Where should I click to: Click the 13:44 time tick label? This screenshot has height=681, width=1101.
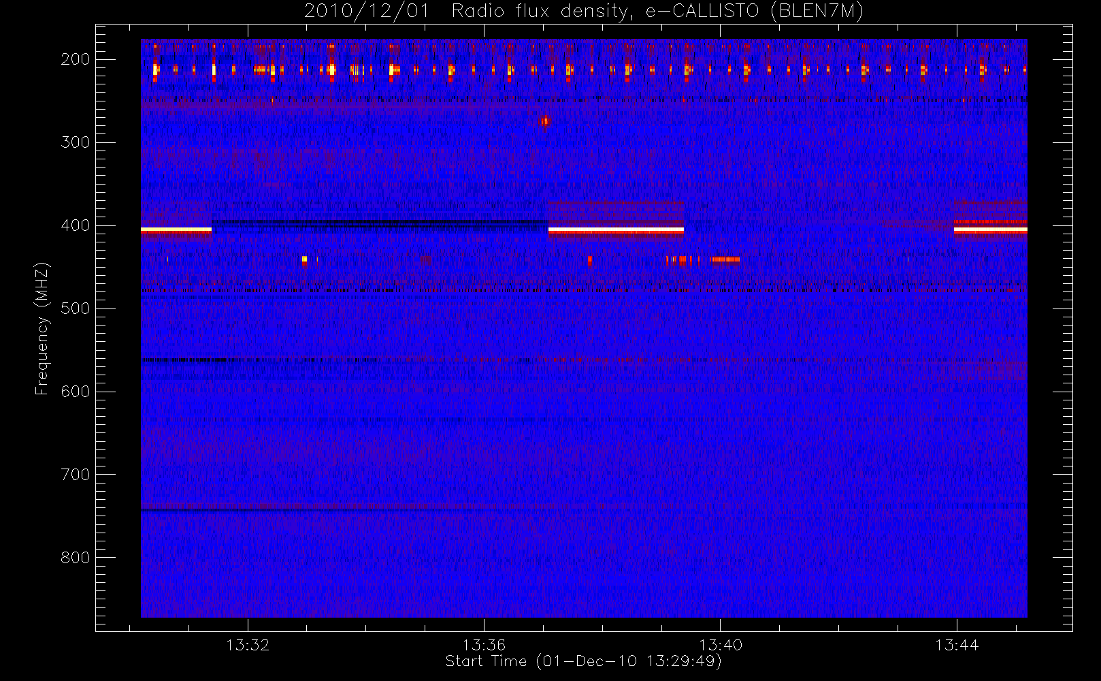point(957,645)
